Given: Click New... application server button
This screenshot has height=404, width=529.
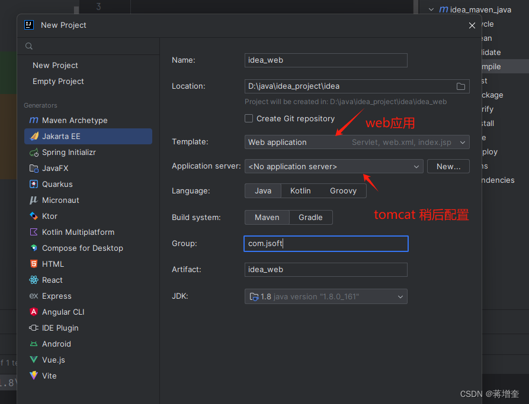Looking at the screenshot, I should 448,166.
